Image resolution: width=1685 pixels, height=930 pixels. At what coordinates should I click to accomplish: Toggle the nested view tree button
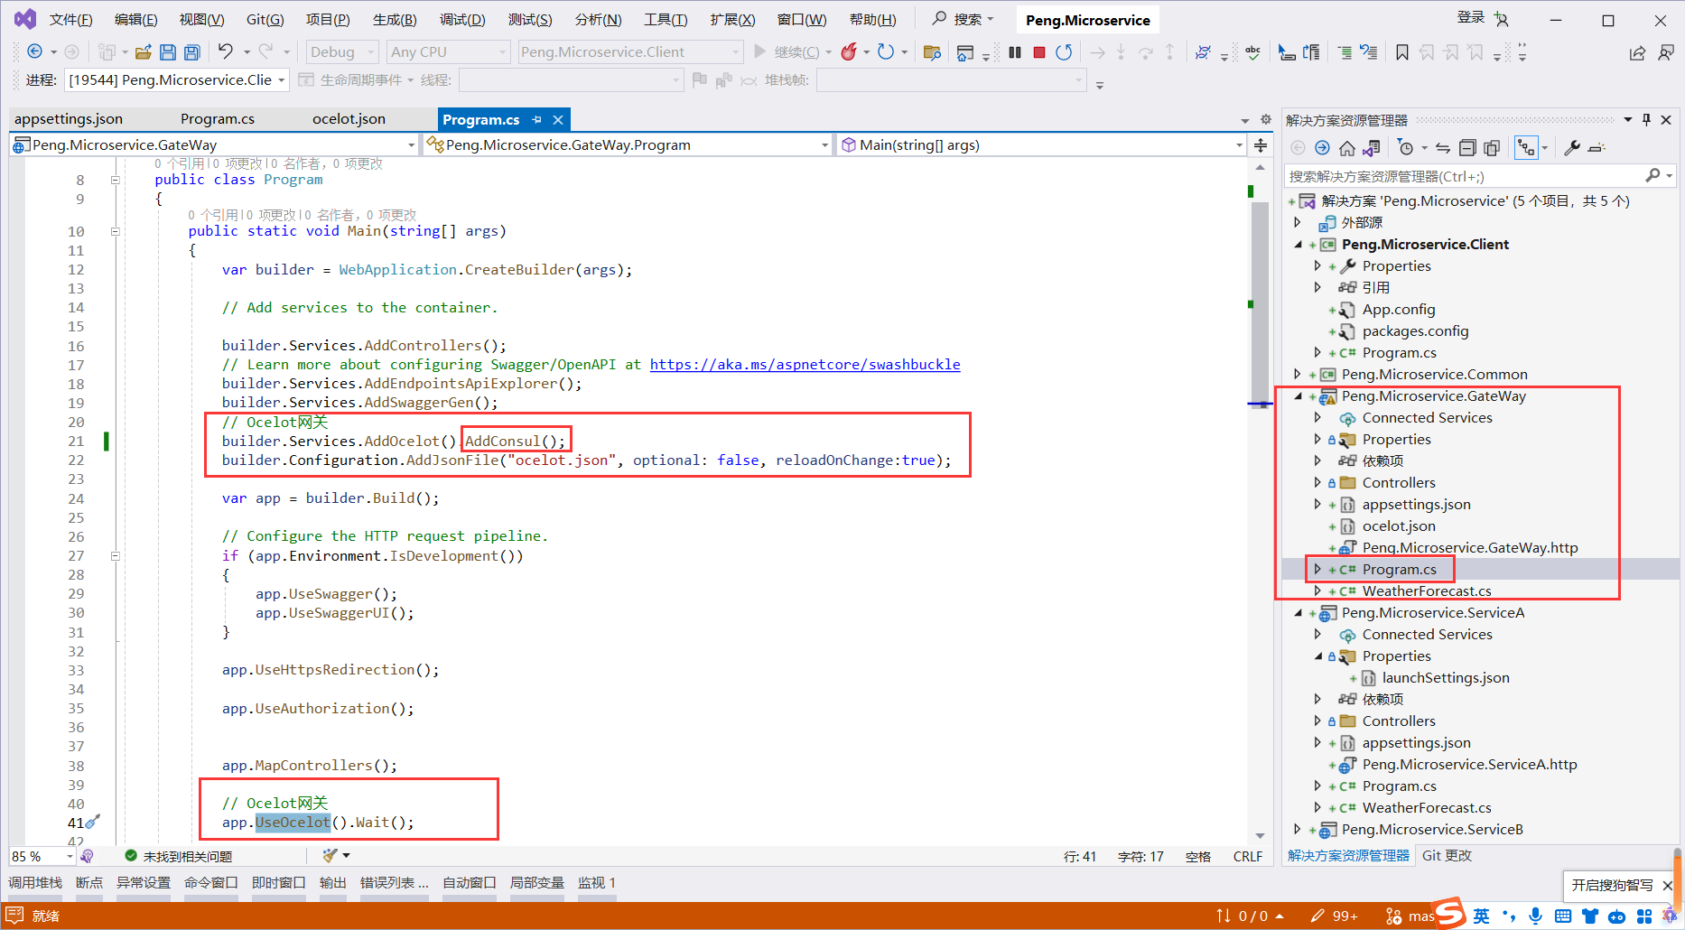[x=1526, y=147]
